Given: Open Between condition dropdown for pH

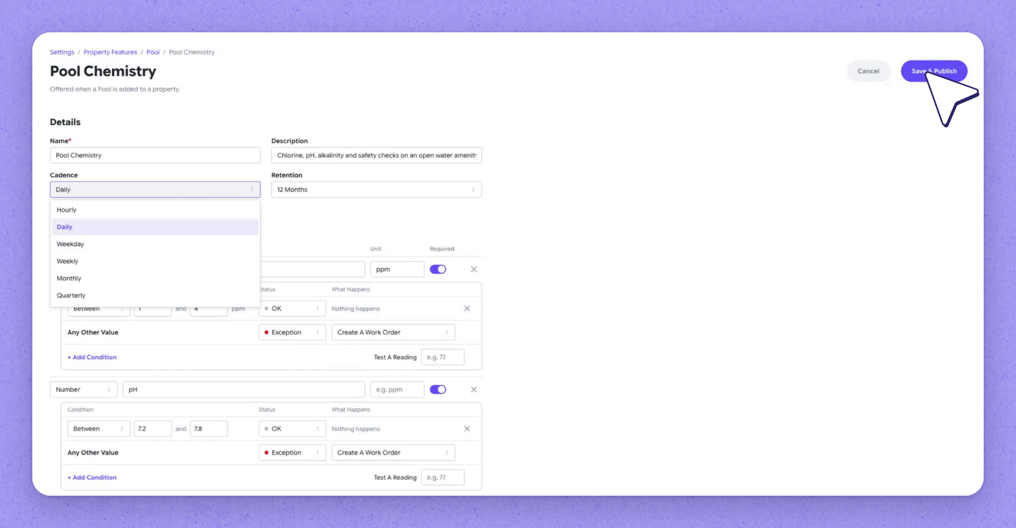Looking at the screenshot, I should point(99,429).
